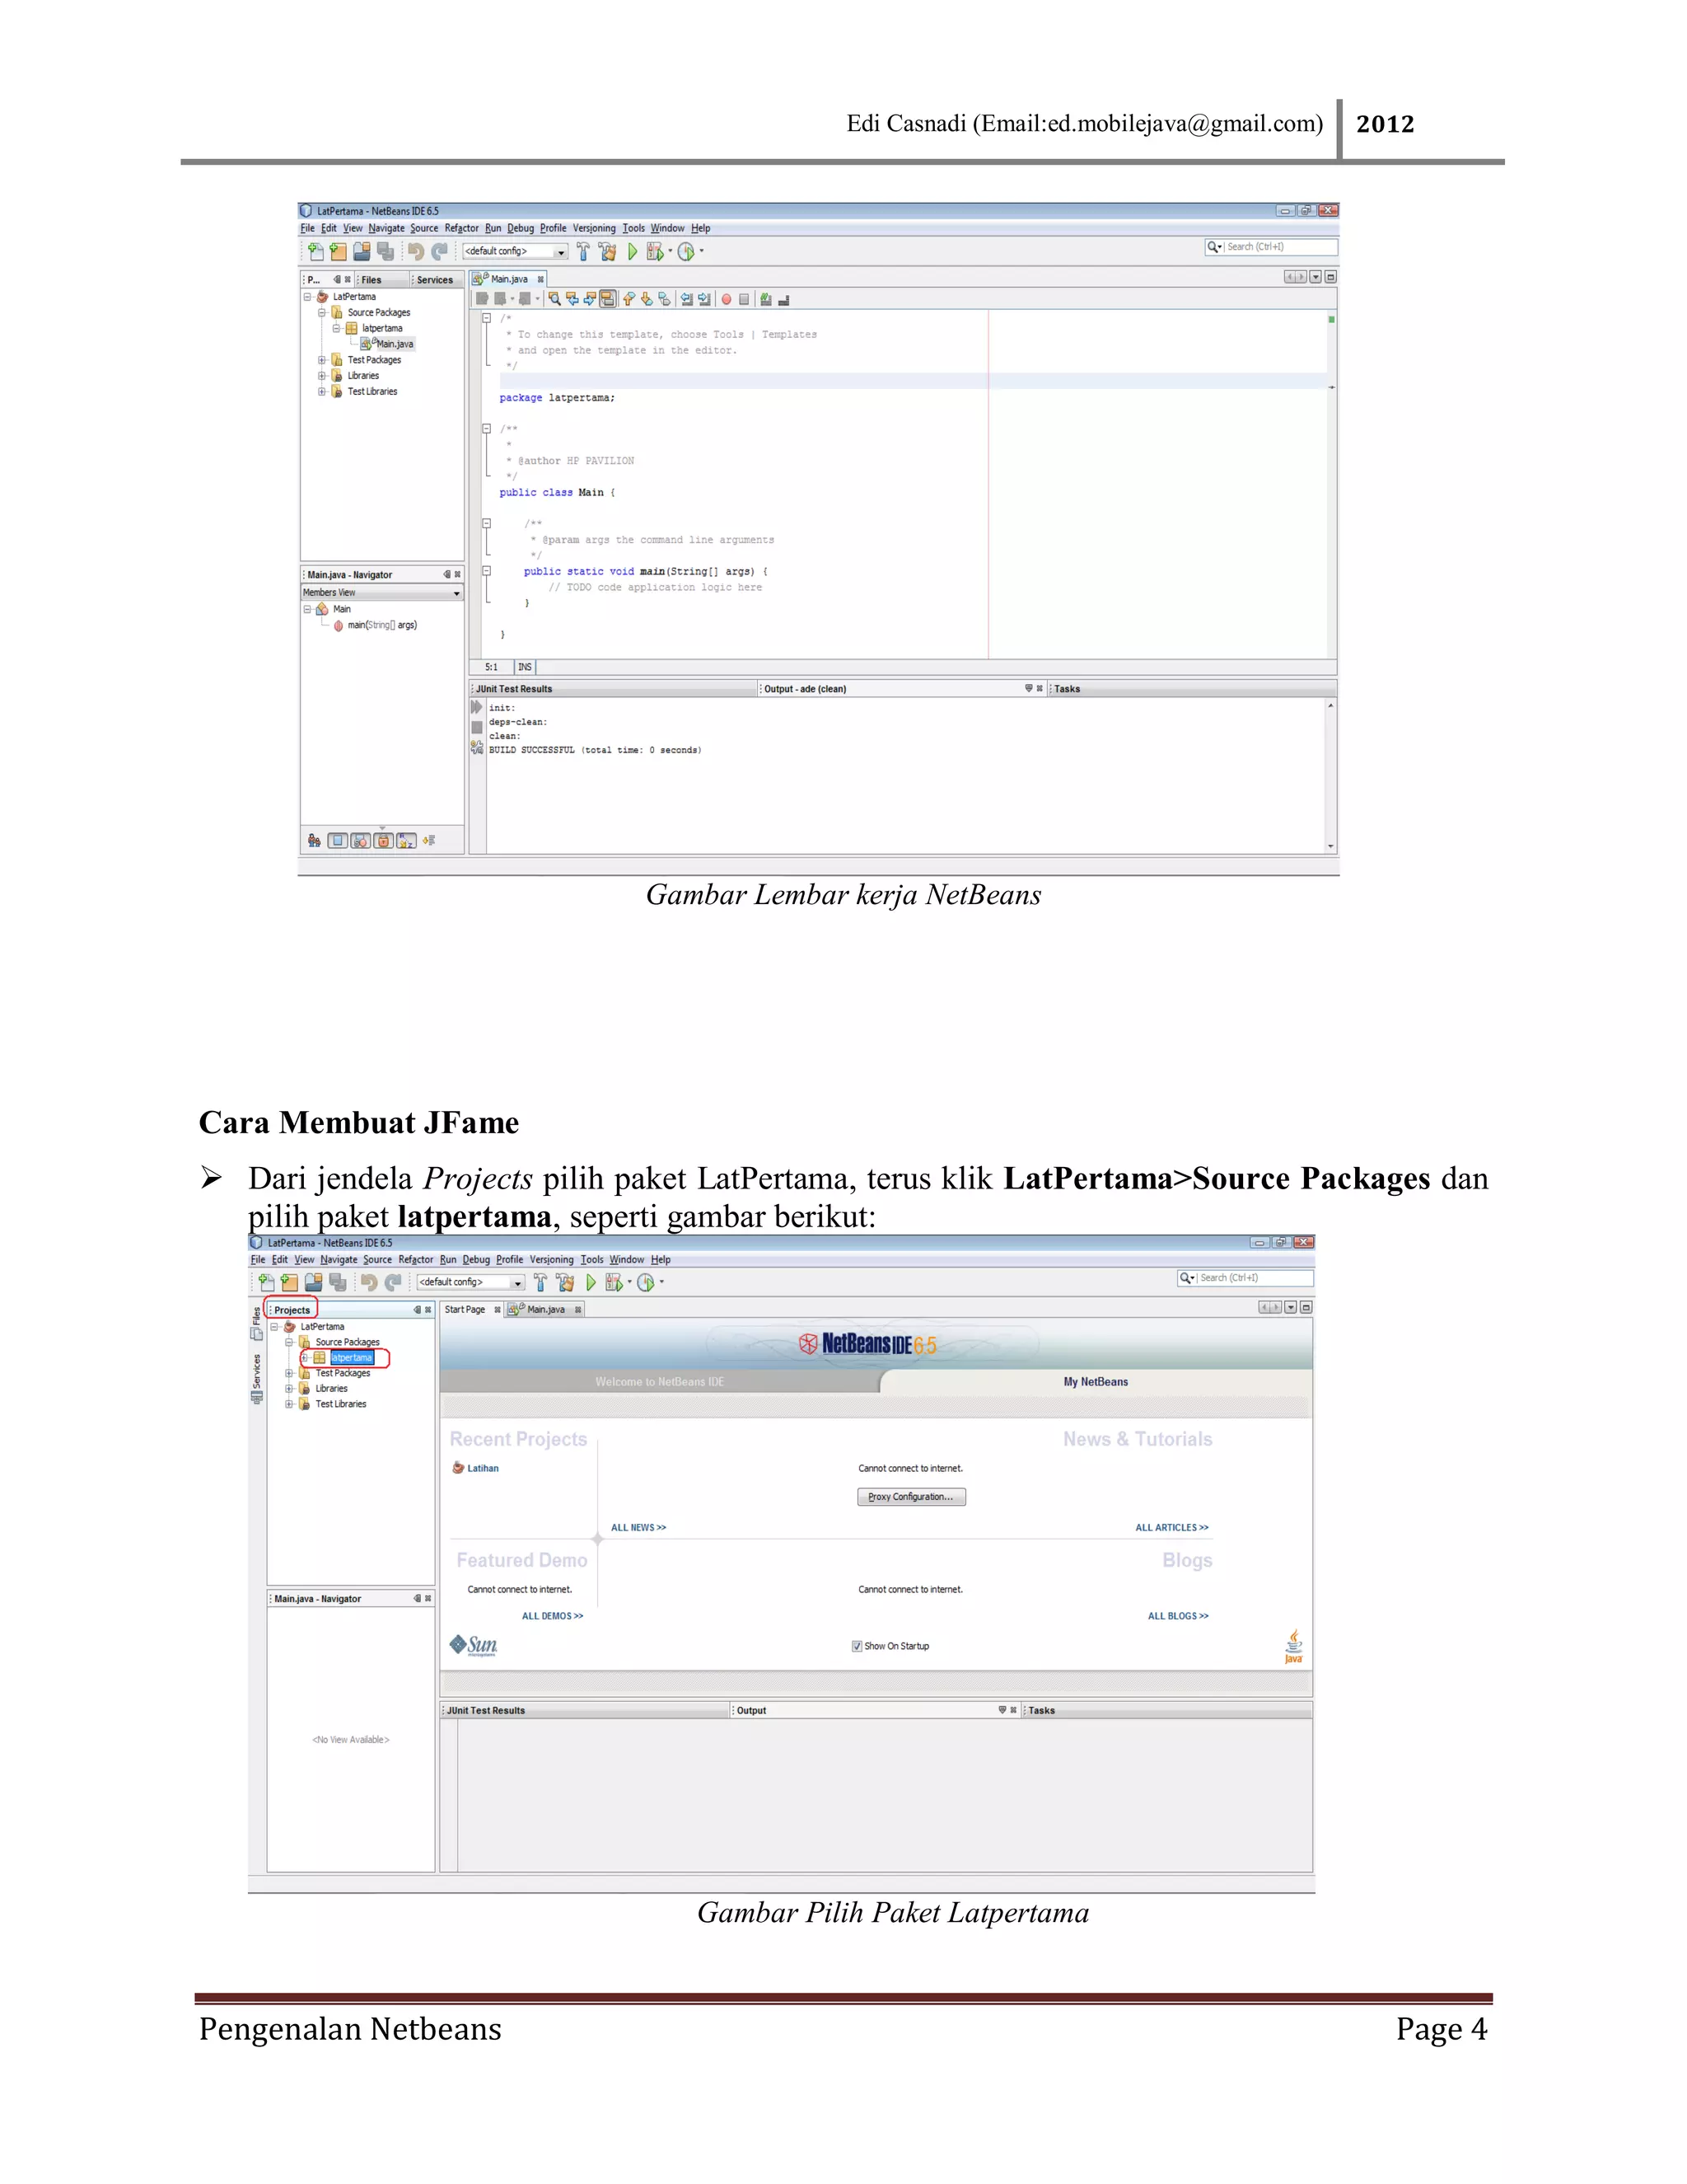Expand the latpertama package in the lower screenshot
Screen dimensions: 1687x2184
coord(305,1358)
